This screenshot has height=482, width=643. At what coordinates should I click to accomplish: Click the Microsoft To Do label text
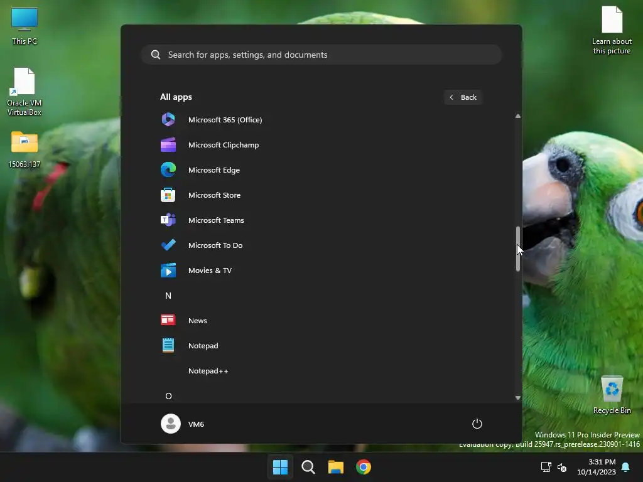(215, 245)
